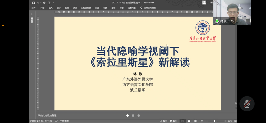
Task: Open reading view from status bar
Action: click(195, 121)
